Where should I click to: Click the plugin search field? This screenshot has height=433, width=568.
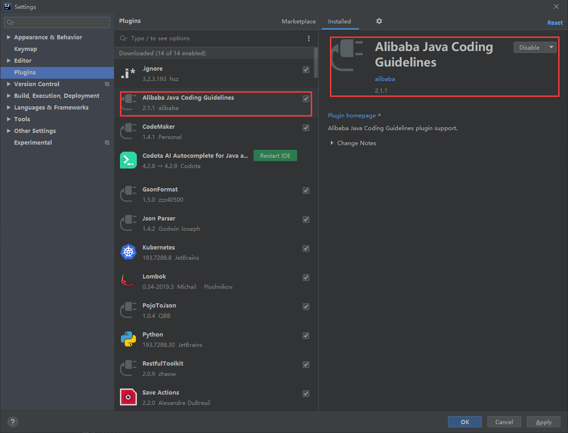pos(211,38)
